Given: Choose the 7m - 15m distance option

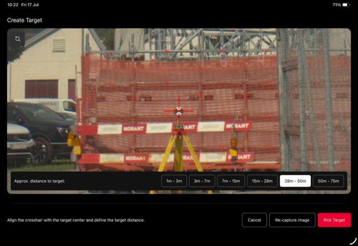Looking at the screenshot, I should coord(231,181).
